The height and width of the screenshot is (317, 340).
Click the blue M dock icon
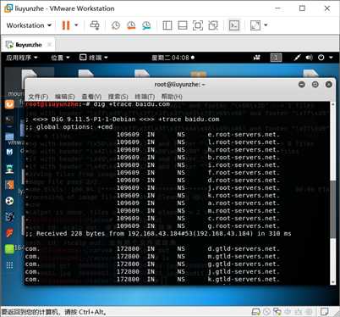9,153
